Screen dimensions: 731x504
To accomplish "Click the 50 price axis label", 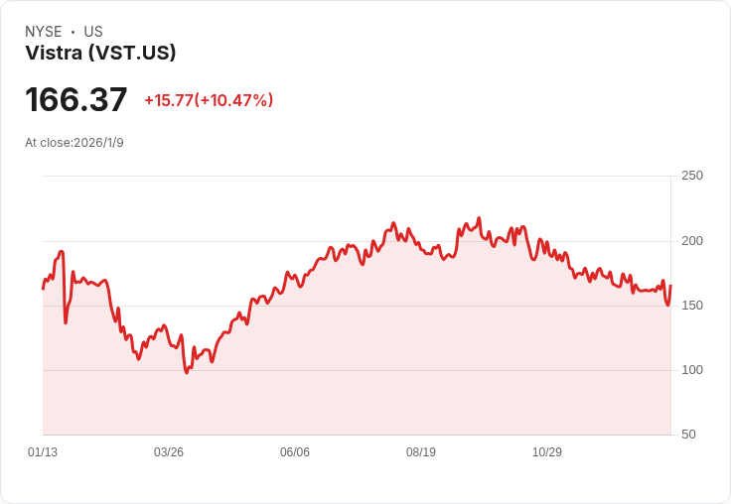I will (688, 435).
